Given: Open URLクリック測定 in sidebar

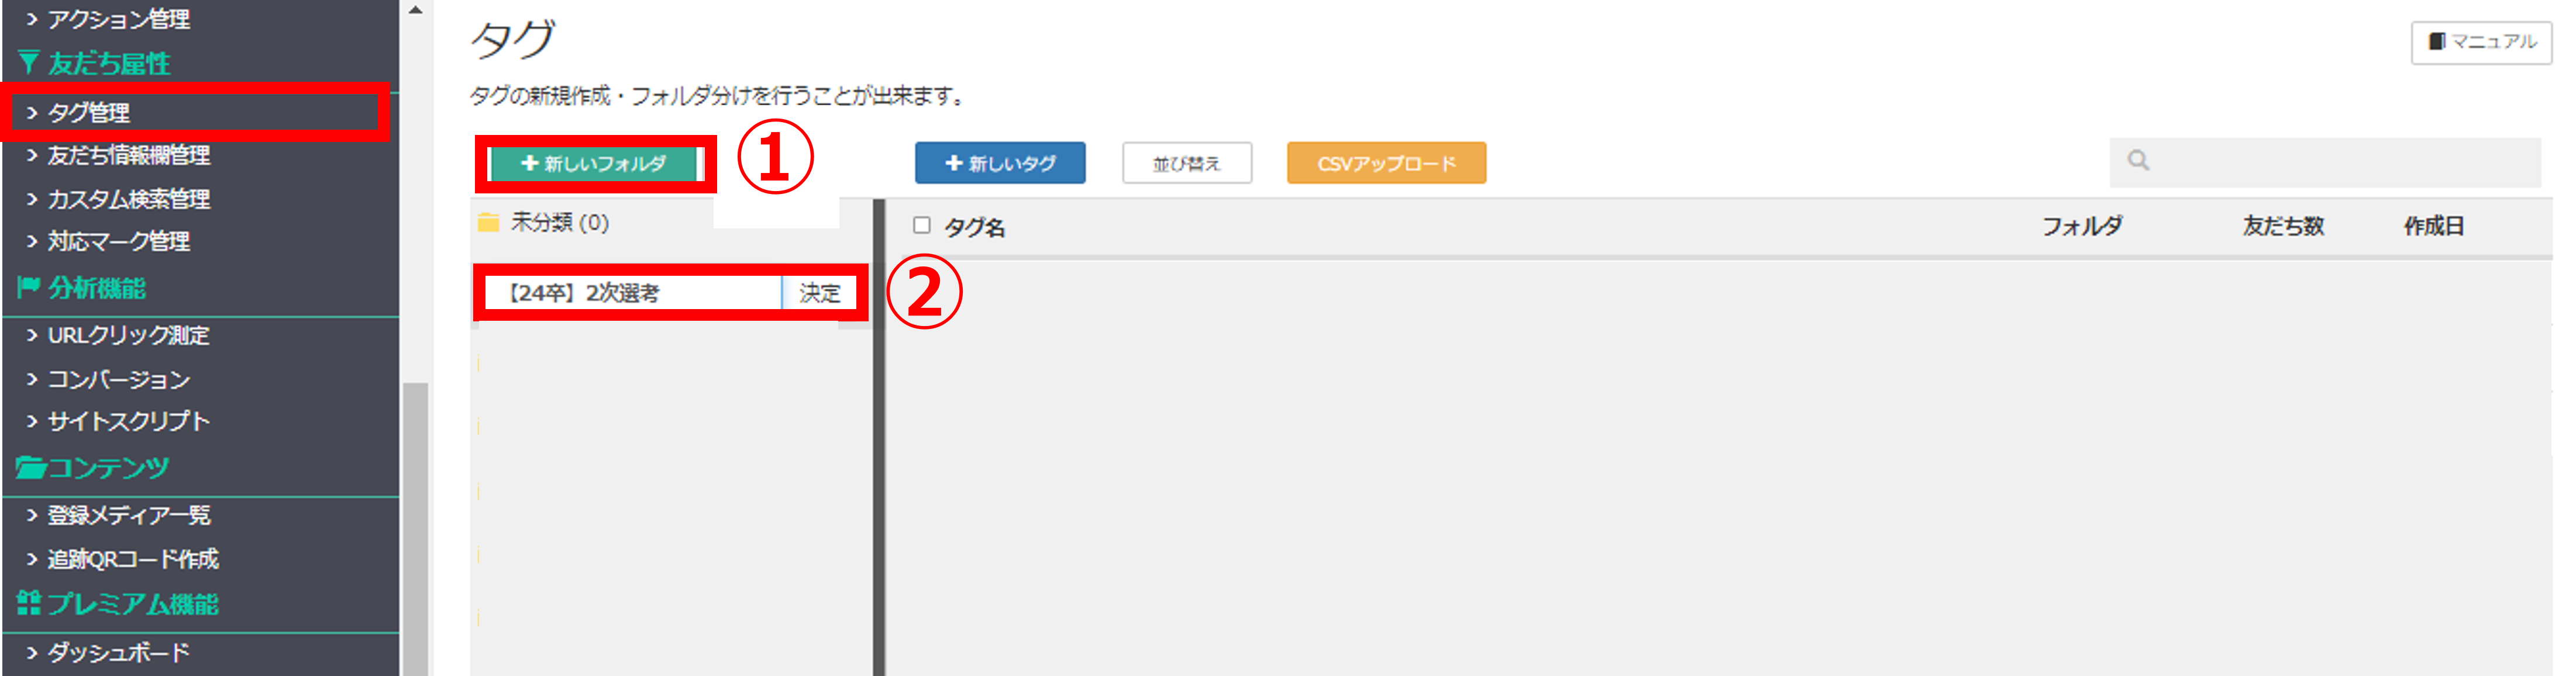Looking at the screenshot, I should [128, 335].
